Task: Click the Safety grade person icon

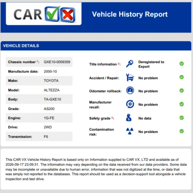Action: tap(129, 118)
